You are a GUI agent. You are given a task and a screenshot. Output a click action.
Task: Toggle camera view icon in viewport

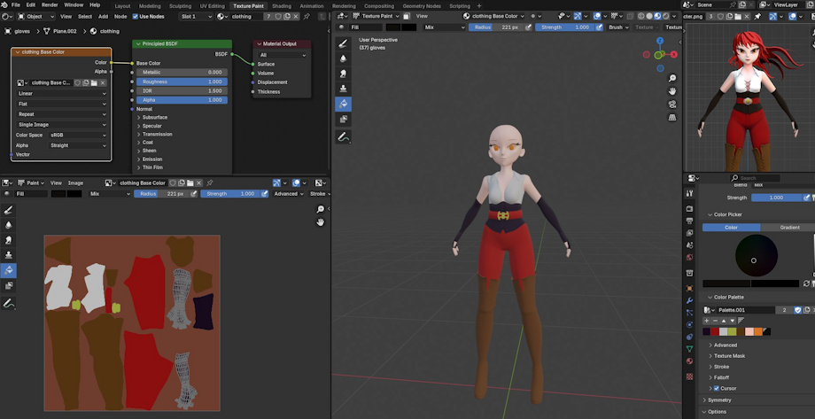click(673, 104)
